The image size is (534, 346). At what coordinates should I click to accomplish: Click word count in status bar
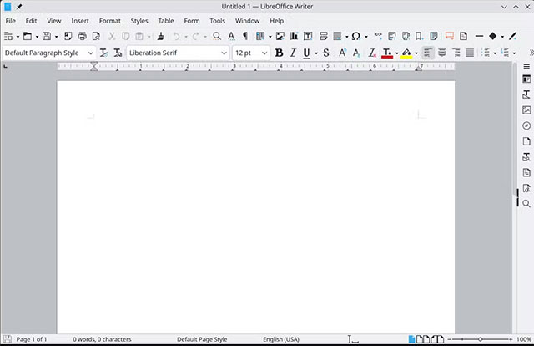click(x=102, y=339)
